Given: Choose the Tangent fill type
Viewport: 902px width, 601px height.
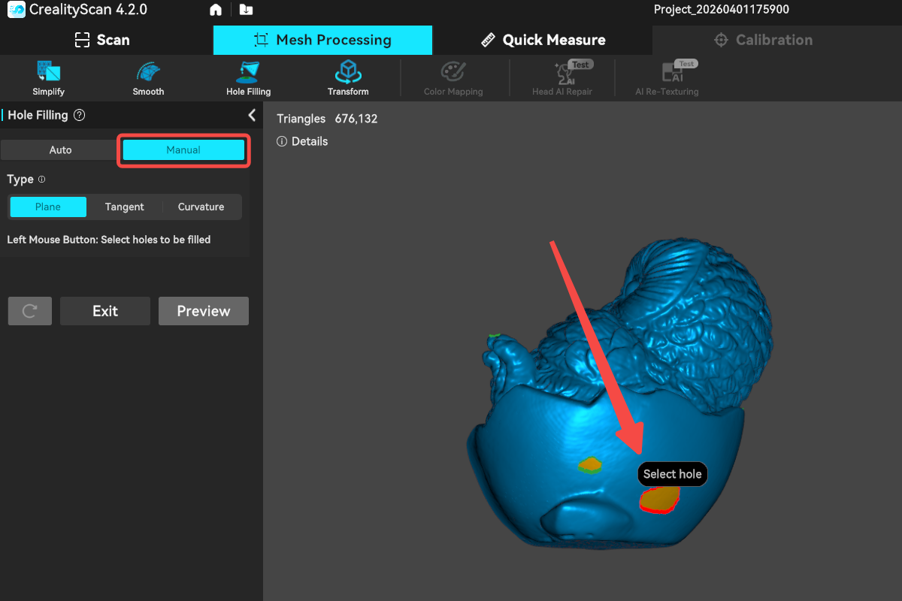Looking at the screenshot, I should (124, 207).
